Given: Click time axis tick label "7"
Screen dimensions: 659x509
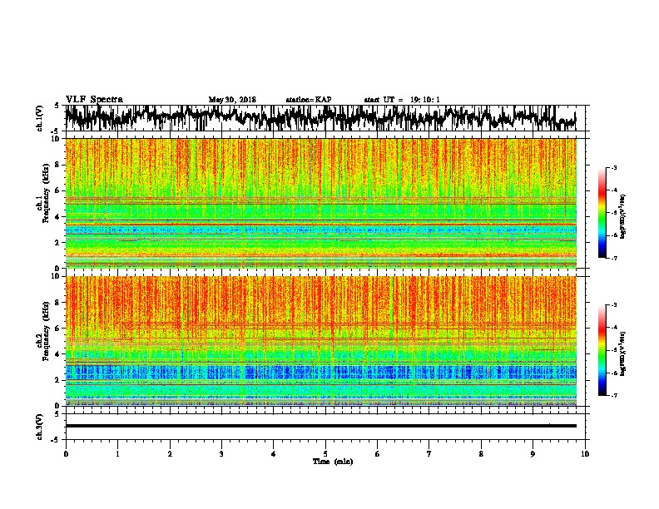Looking at the screenshot, I should click(x=429, y=454).
